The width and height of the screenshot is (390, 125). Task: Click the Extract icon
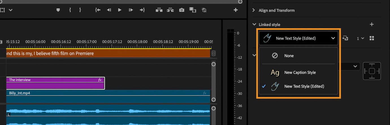point(170,10)
